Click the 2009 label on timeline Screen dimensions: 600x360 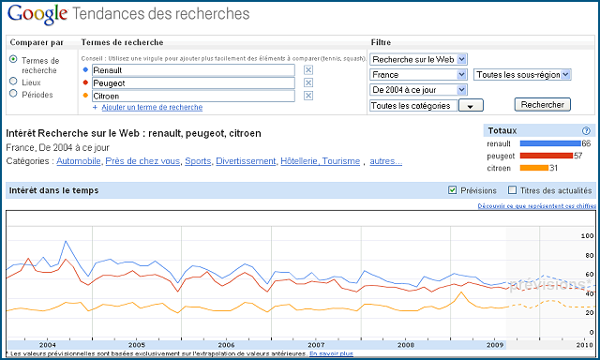tap(495, 345)
